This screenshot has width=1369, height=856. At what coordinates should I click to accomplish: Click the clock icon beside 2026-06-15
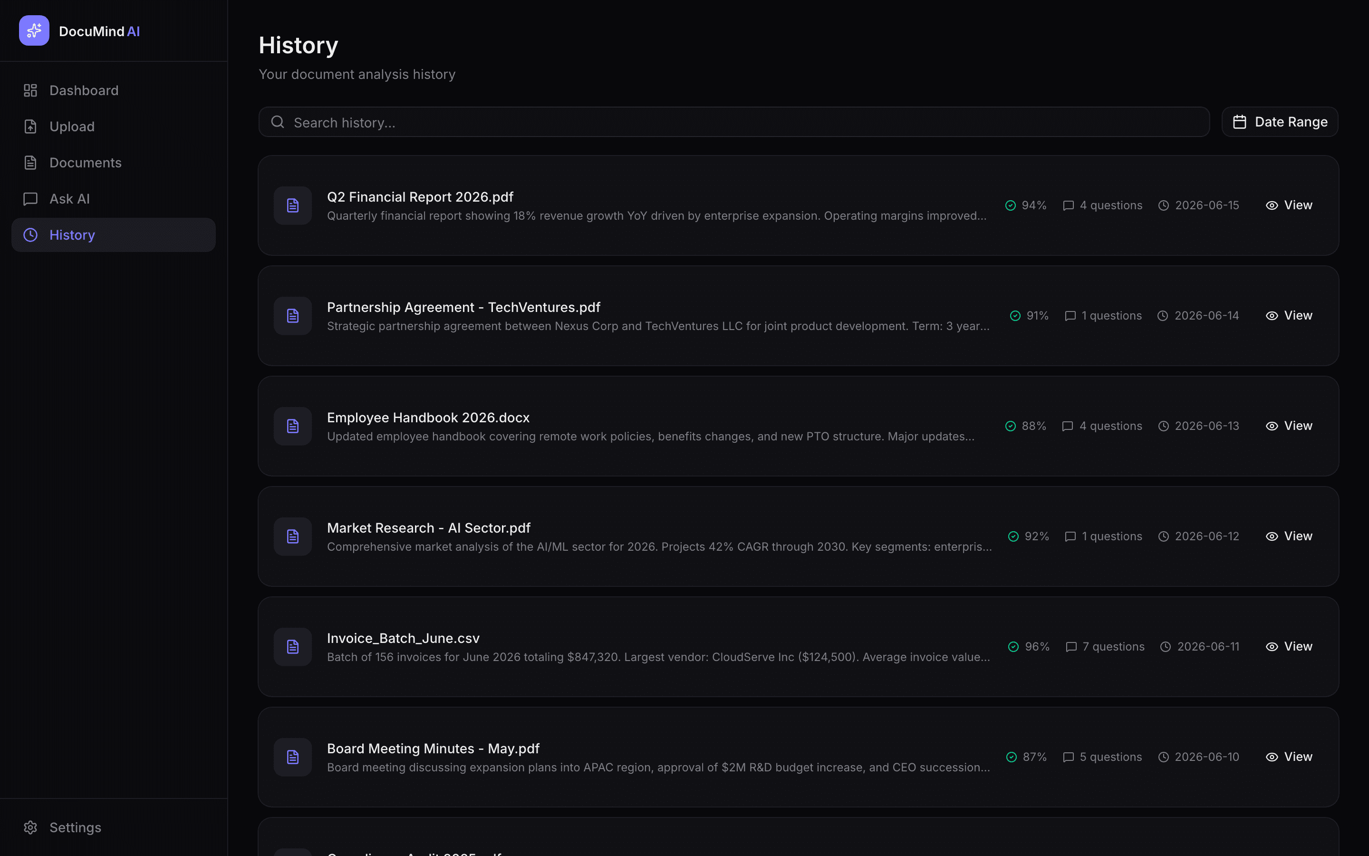click(1163, 205)
